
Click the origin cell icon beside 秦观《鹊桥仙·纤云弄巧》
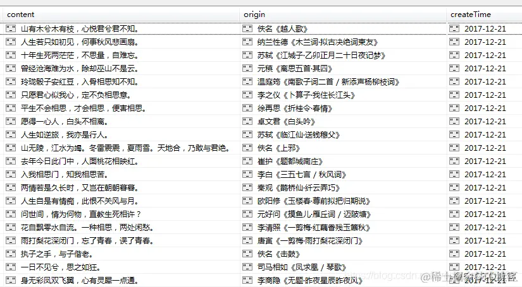point(247,188)
